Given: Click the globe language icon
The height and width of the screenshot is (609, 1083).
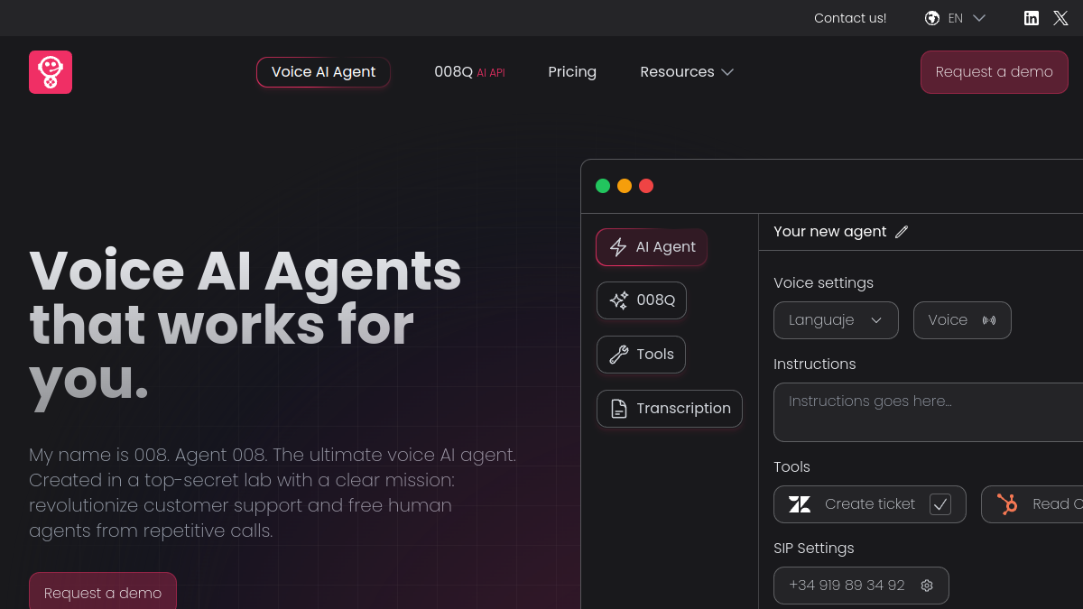Looking at the screenshot, I should coord(932,18).
